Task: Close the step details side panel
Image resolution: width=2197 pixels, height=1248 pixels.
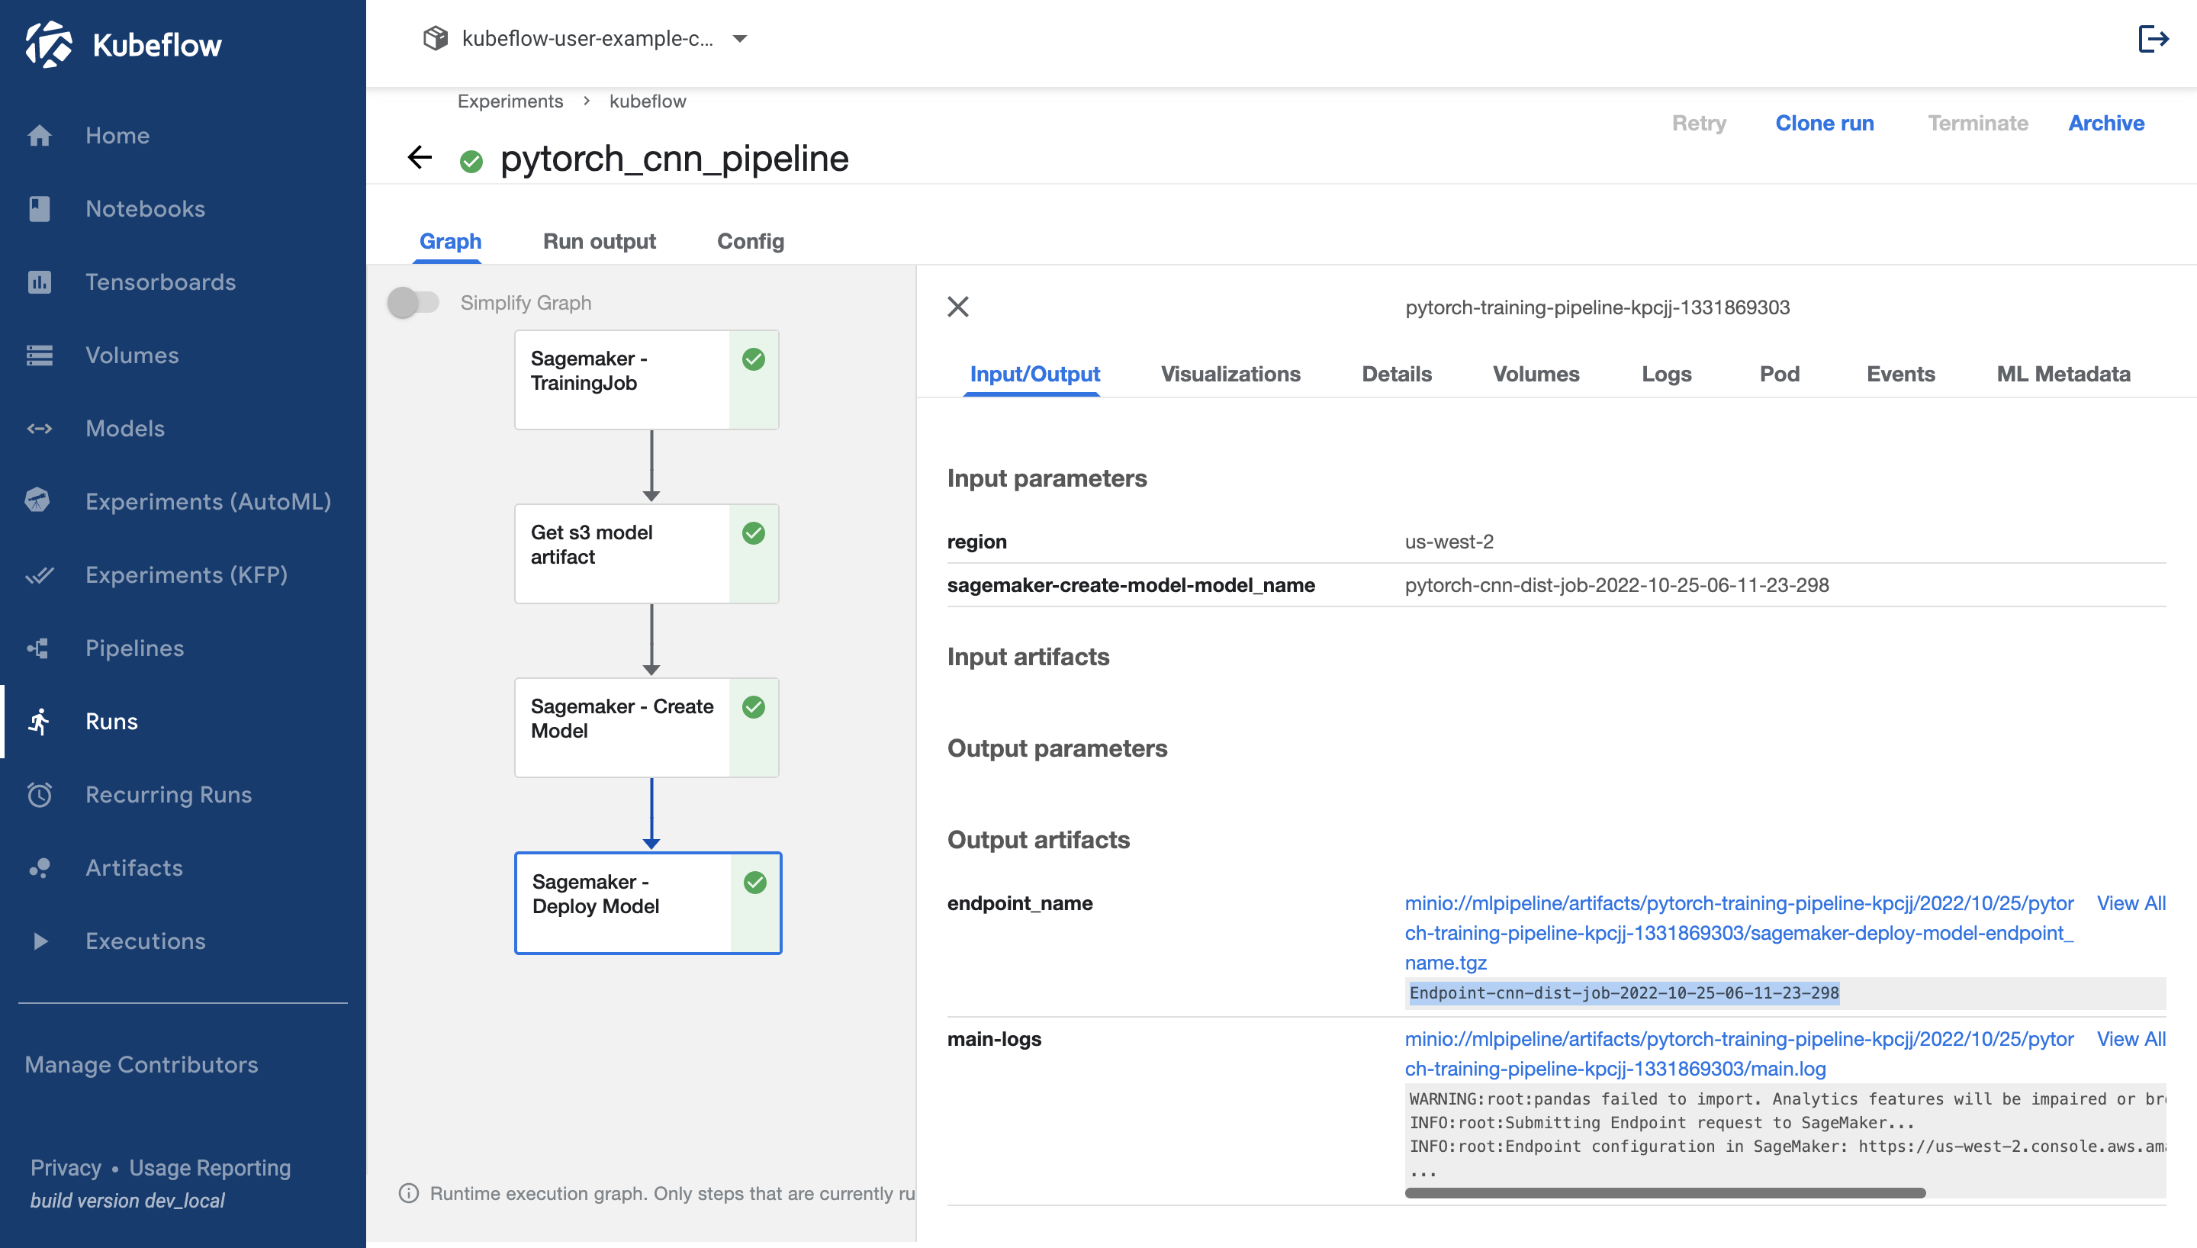Action: pos(958,307)
